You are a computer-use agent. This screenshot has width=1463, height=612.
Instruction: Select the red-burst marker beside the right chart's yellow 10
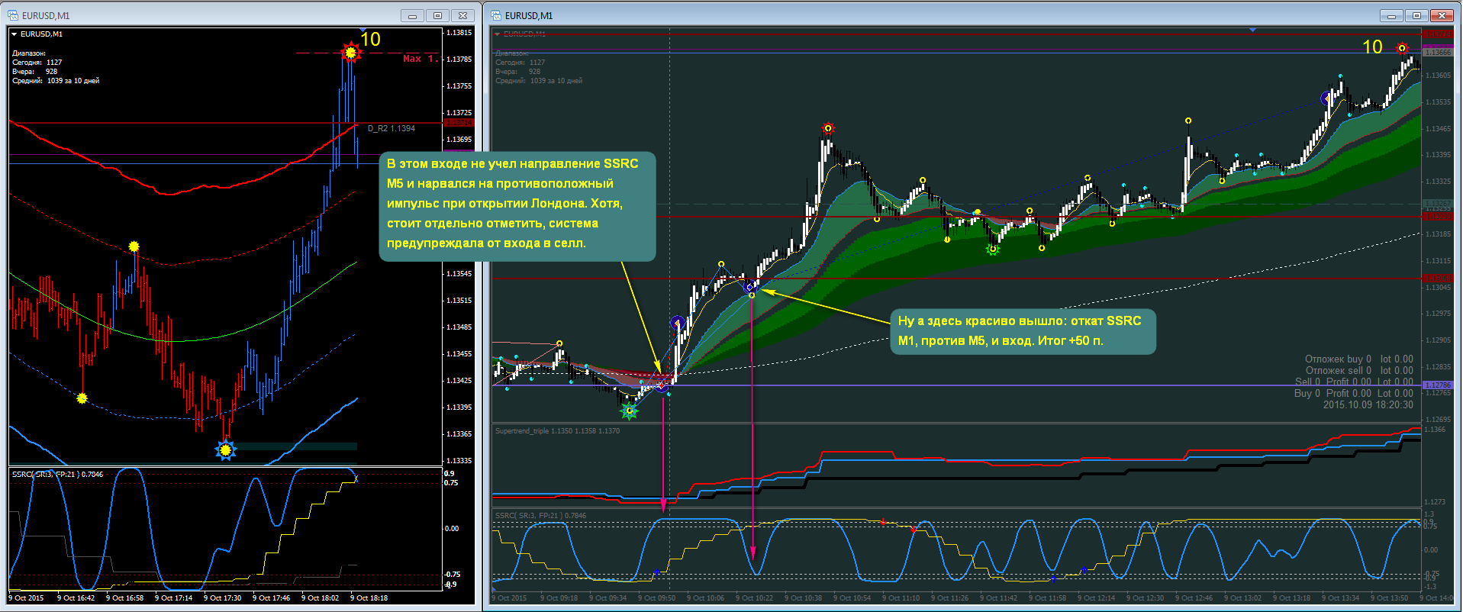pyautogui.click(x=1402, y=48)
